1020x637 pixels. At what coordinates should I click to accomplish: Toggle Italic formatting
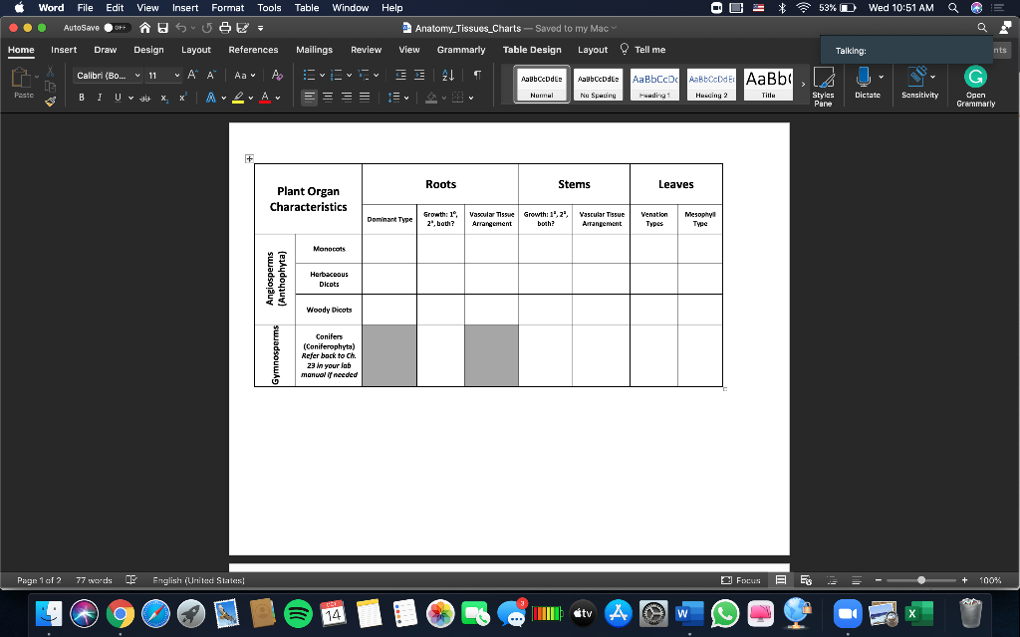[100, 98]
